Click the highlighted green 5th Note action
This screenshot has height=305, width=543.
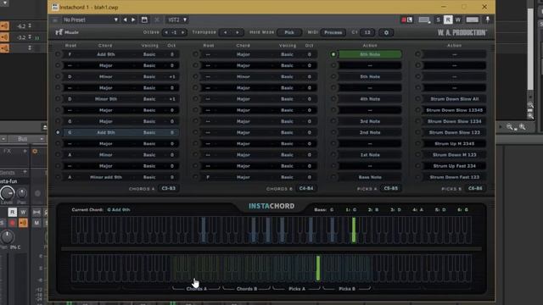tap(370, 54)
